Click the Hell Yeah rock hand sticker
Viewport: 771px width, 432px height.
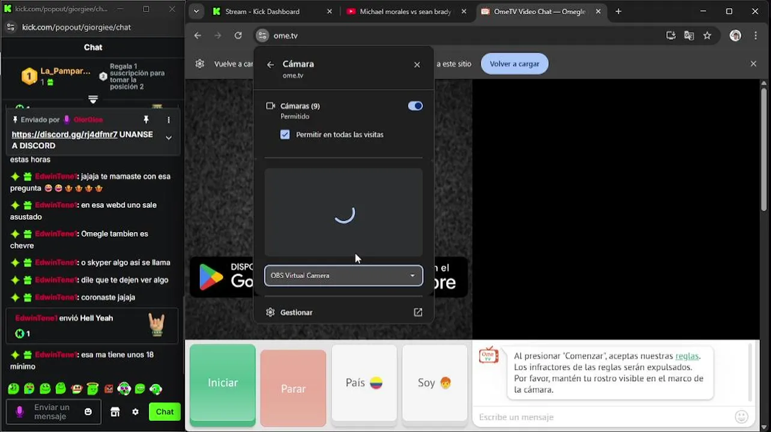157,325
